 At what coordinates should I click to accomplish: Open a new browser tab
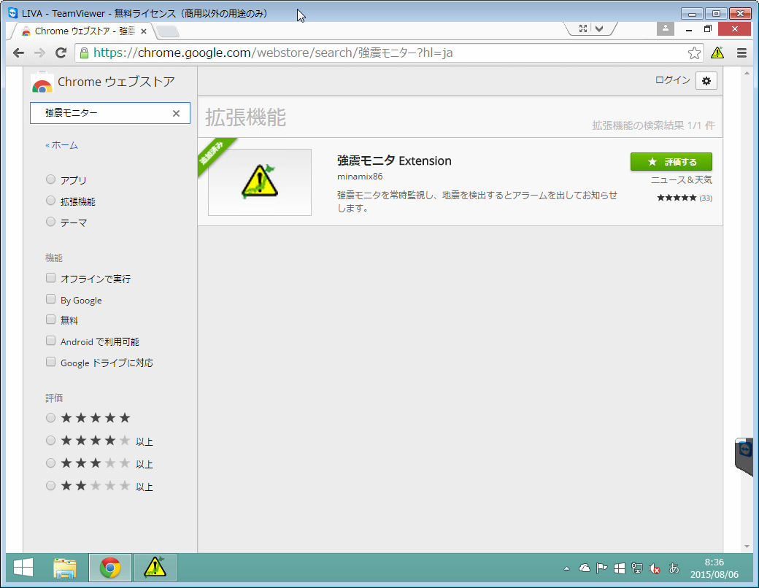167,32
